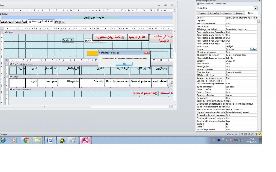
Task: Select the Indépendant text box control
Action: [95, 41]
